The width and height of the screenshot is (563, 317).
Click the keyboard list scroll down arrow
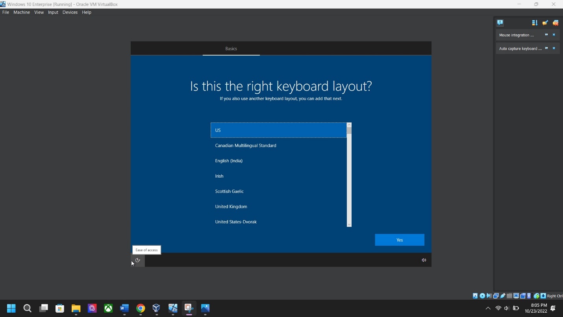coord(349,224)
